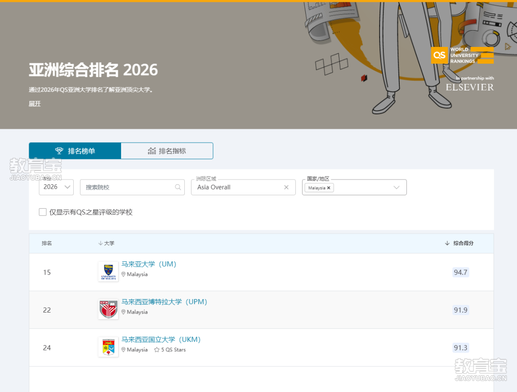Click the 5 QS Stars rating badge
This screenshot has height=392, width=517.
[170, 350]
